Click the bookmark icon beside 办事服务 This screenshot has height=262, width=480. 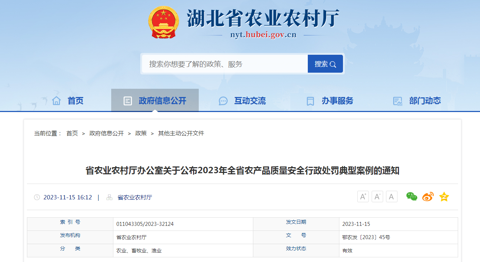coord(310,101)
